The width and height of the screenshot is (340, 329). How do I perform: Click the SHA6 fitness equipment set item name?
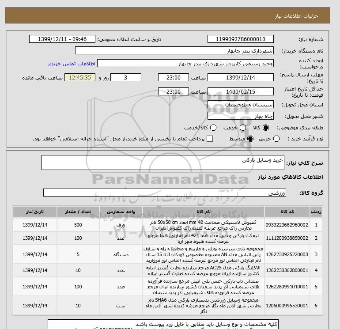tap(204, 306)
